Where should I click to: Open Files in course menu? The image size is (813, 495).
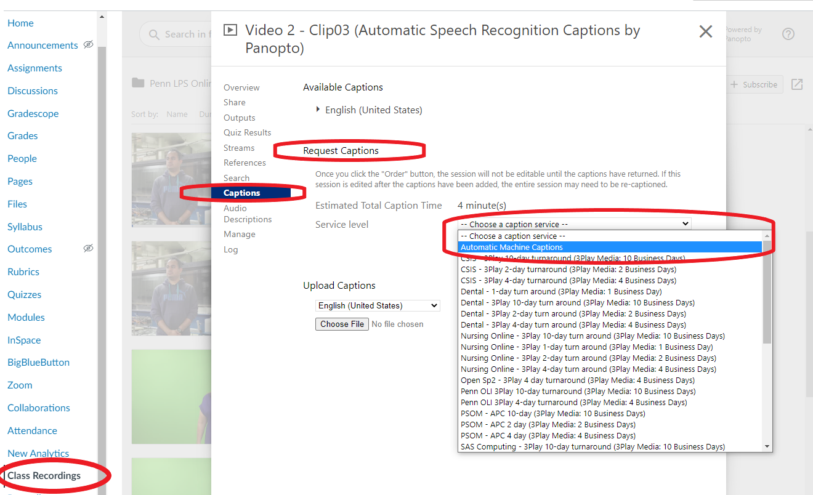tap(17, 204)
